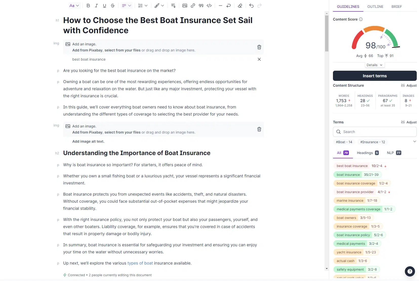Screen dimensions: 419x281
Task: Open the text style dropdown
Action: pyautogui.click(x=74, y=6)
